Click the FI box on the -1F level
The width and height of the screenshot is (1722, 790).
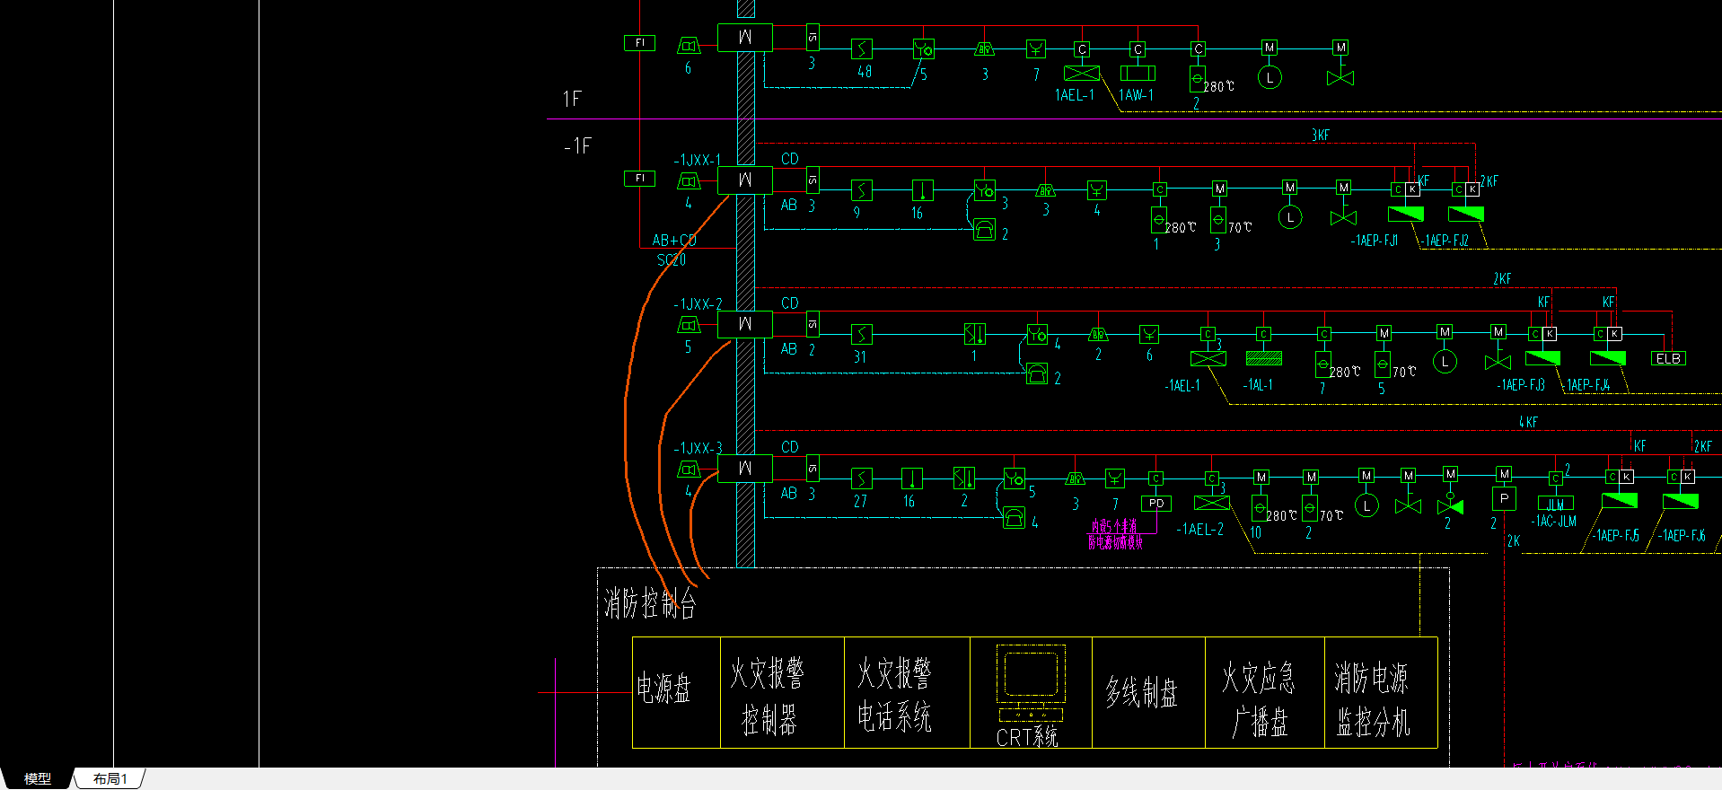point(640,178)
